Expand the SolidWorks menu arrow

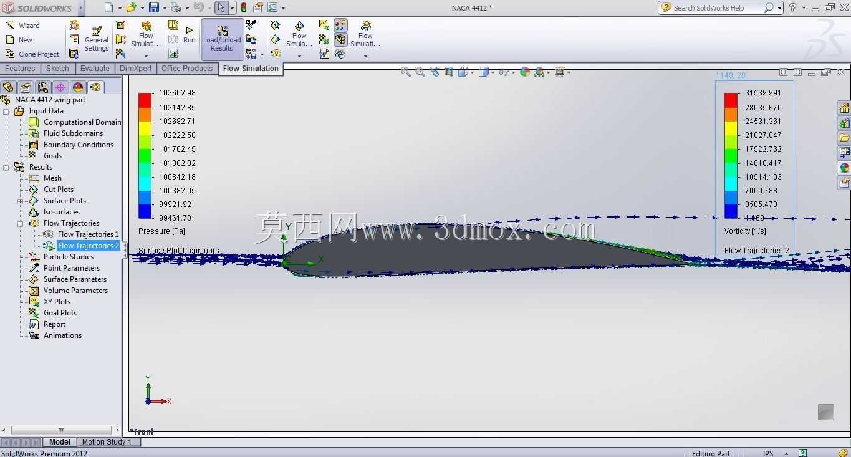tap(80, 8)
